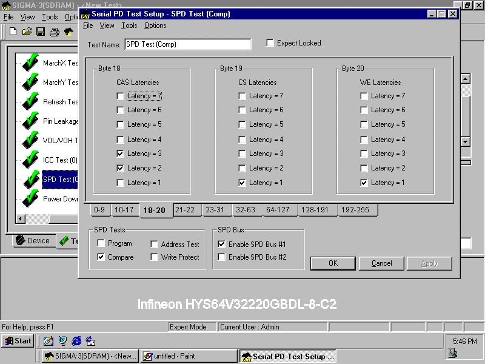Enable SPD Bus #2
Image resolution: width=485 pixels, height=364 pixels.
click(222, 257)
